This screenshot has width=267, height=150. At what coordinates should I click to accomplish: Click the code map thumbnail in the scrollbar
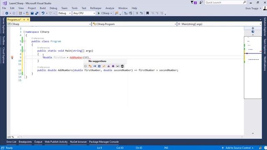[253, 67]
